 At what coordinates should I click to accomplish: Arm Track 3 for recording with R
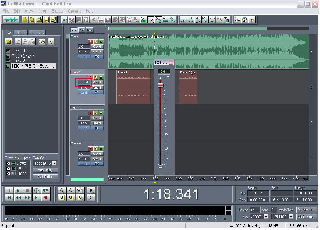[90, 113]
